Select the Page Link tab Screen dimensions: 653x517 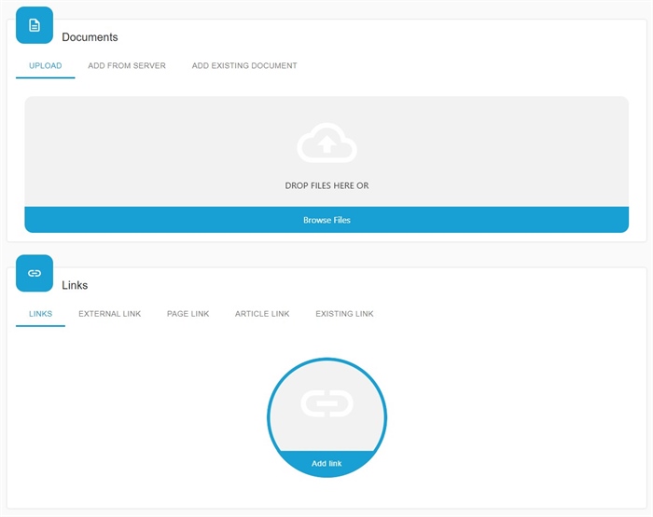click(188, 314)
